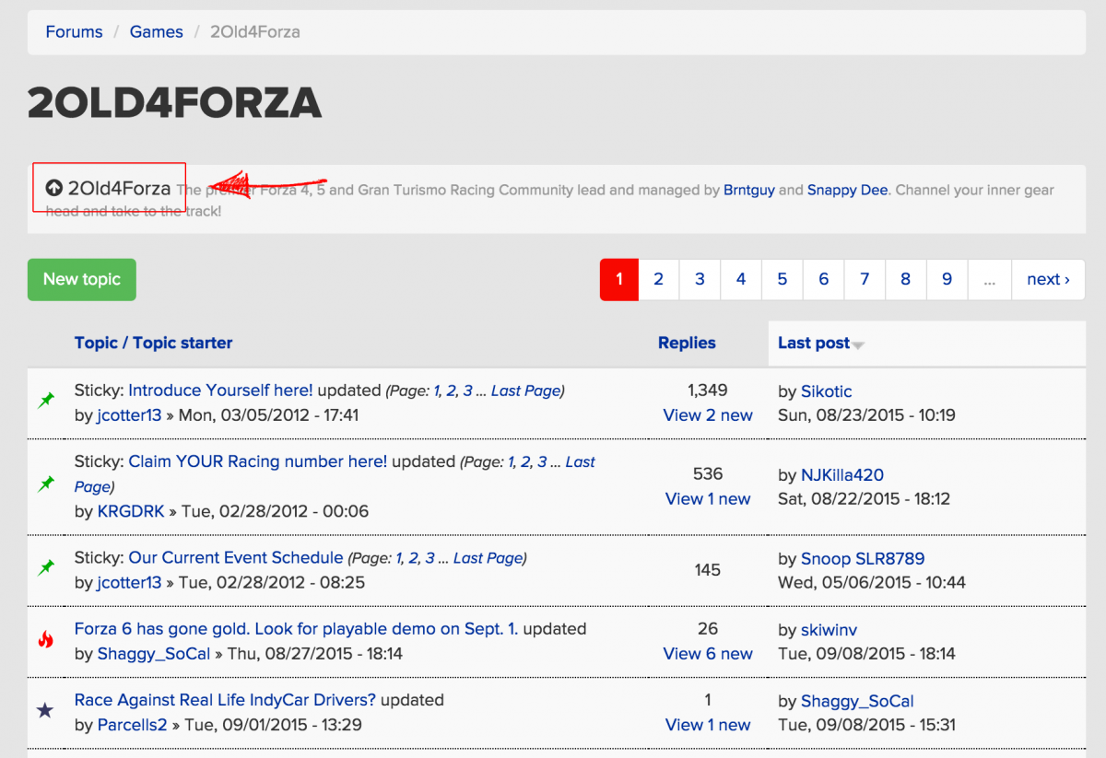The width and height of the screenshot is (1106, 758).
Task: Open the Forums breadcrumb link
Action: 74,32
